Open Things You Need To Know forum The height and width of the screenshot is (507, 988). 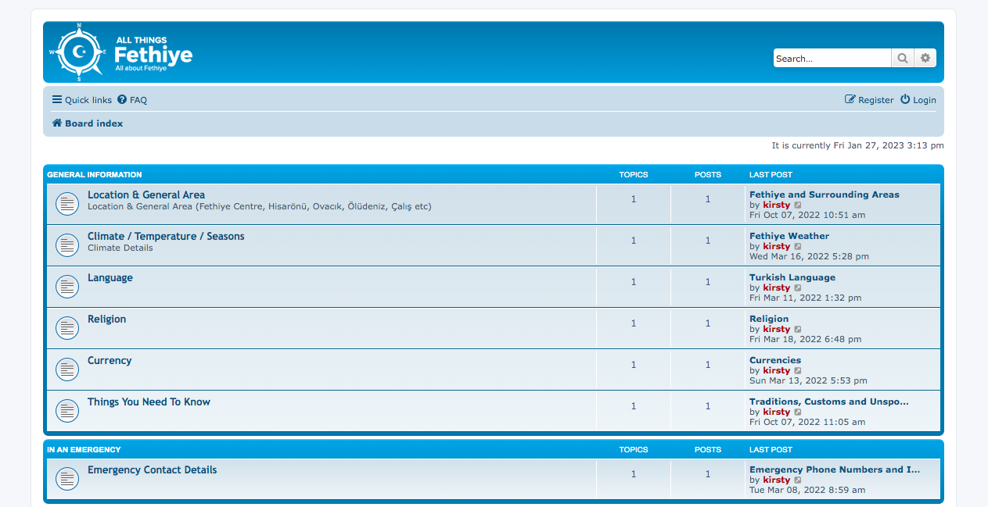point(149,402)
